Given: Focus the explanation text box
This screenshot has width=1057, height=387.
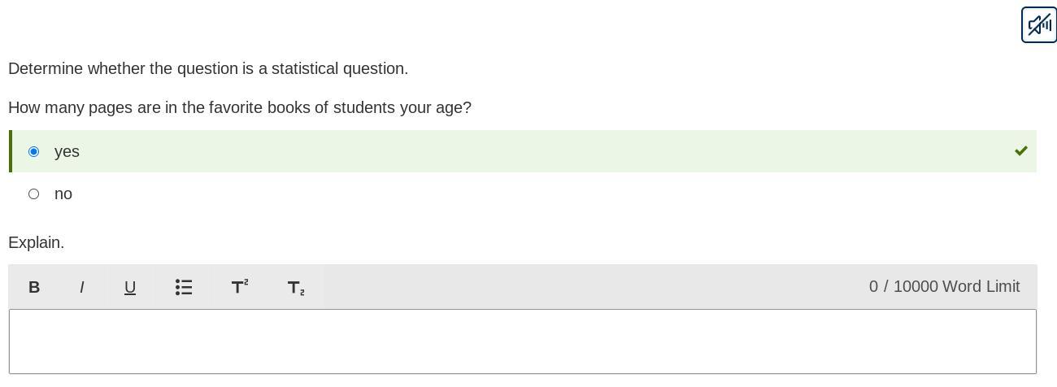Looking at the screenshot, I should [x=523, y=341].
